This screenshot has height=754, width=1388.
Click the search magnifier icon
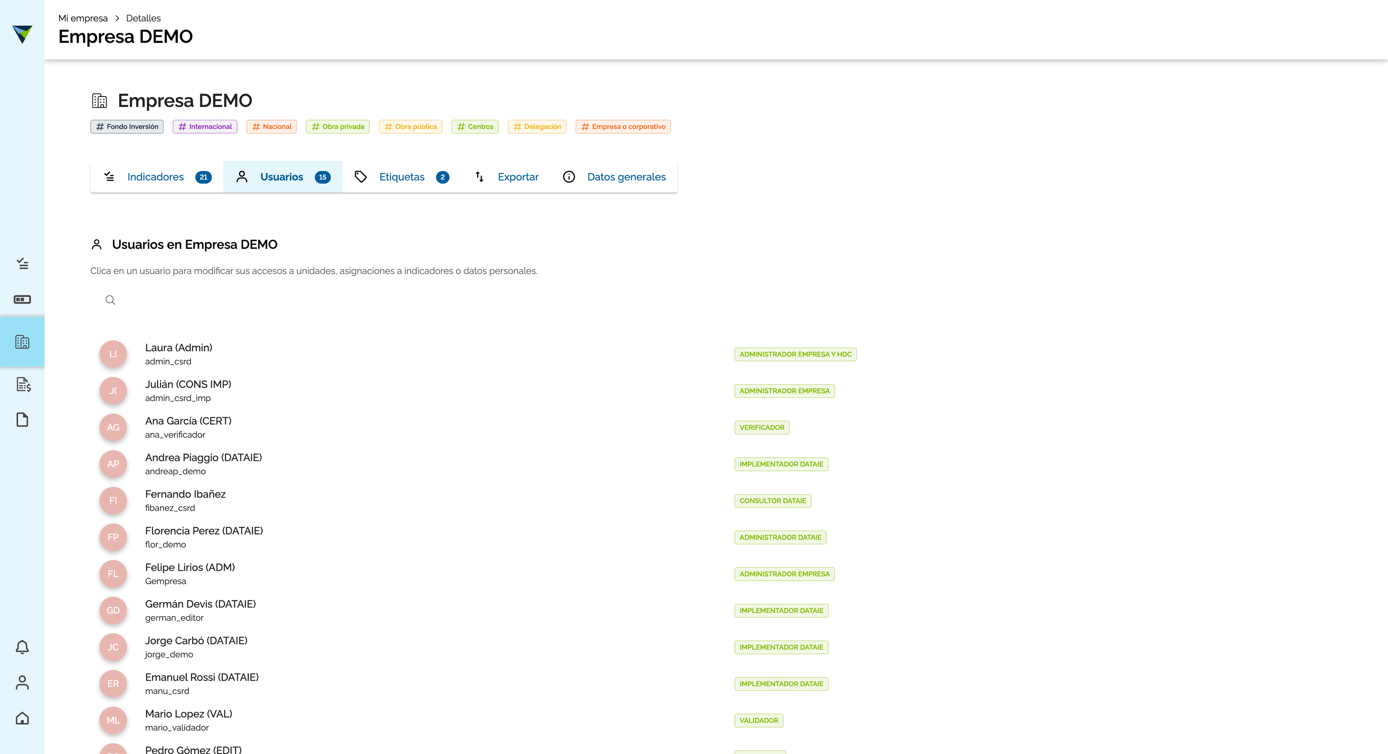click(111, 300)
